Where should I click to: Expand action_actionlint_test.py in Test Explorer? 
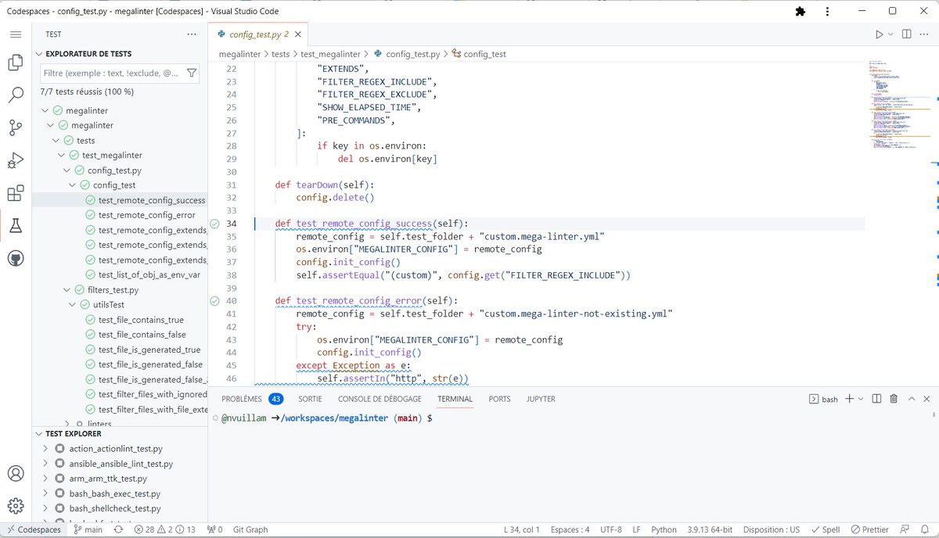click(45, 449)
